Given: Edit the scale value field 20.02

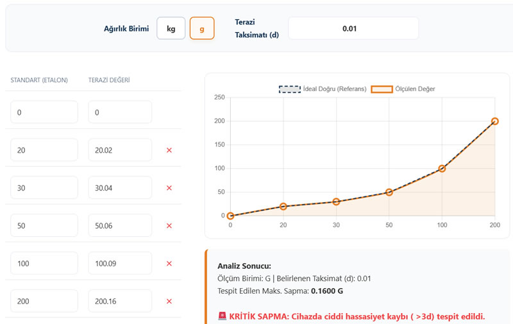Looking at the screenshot, I should tap(120, 150).
